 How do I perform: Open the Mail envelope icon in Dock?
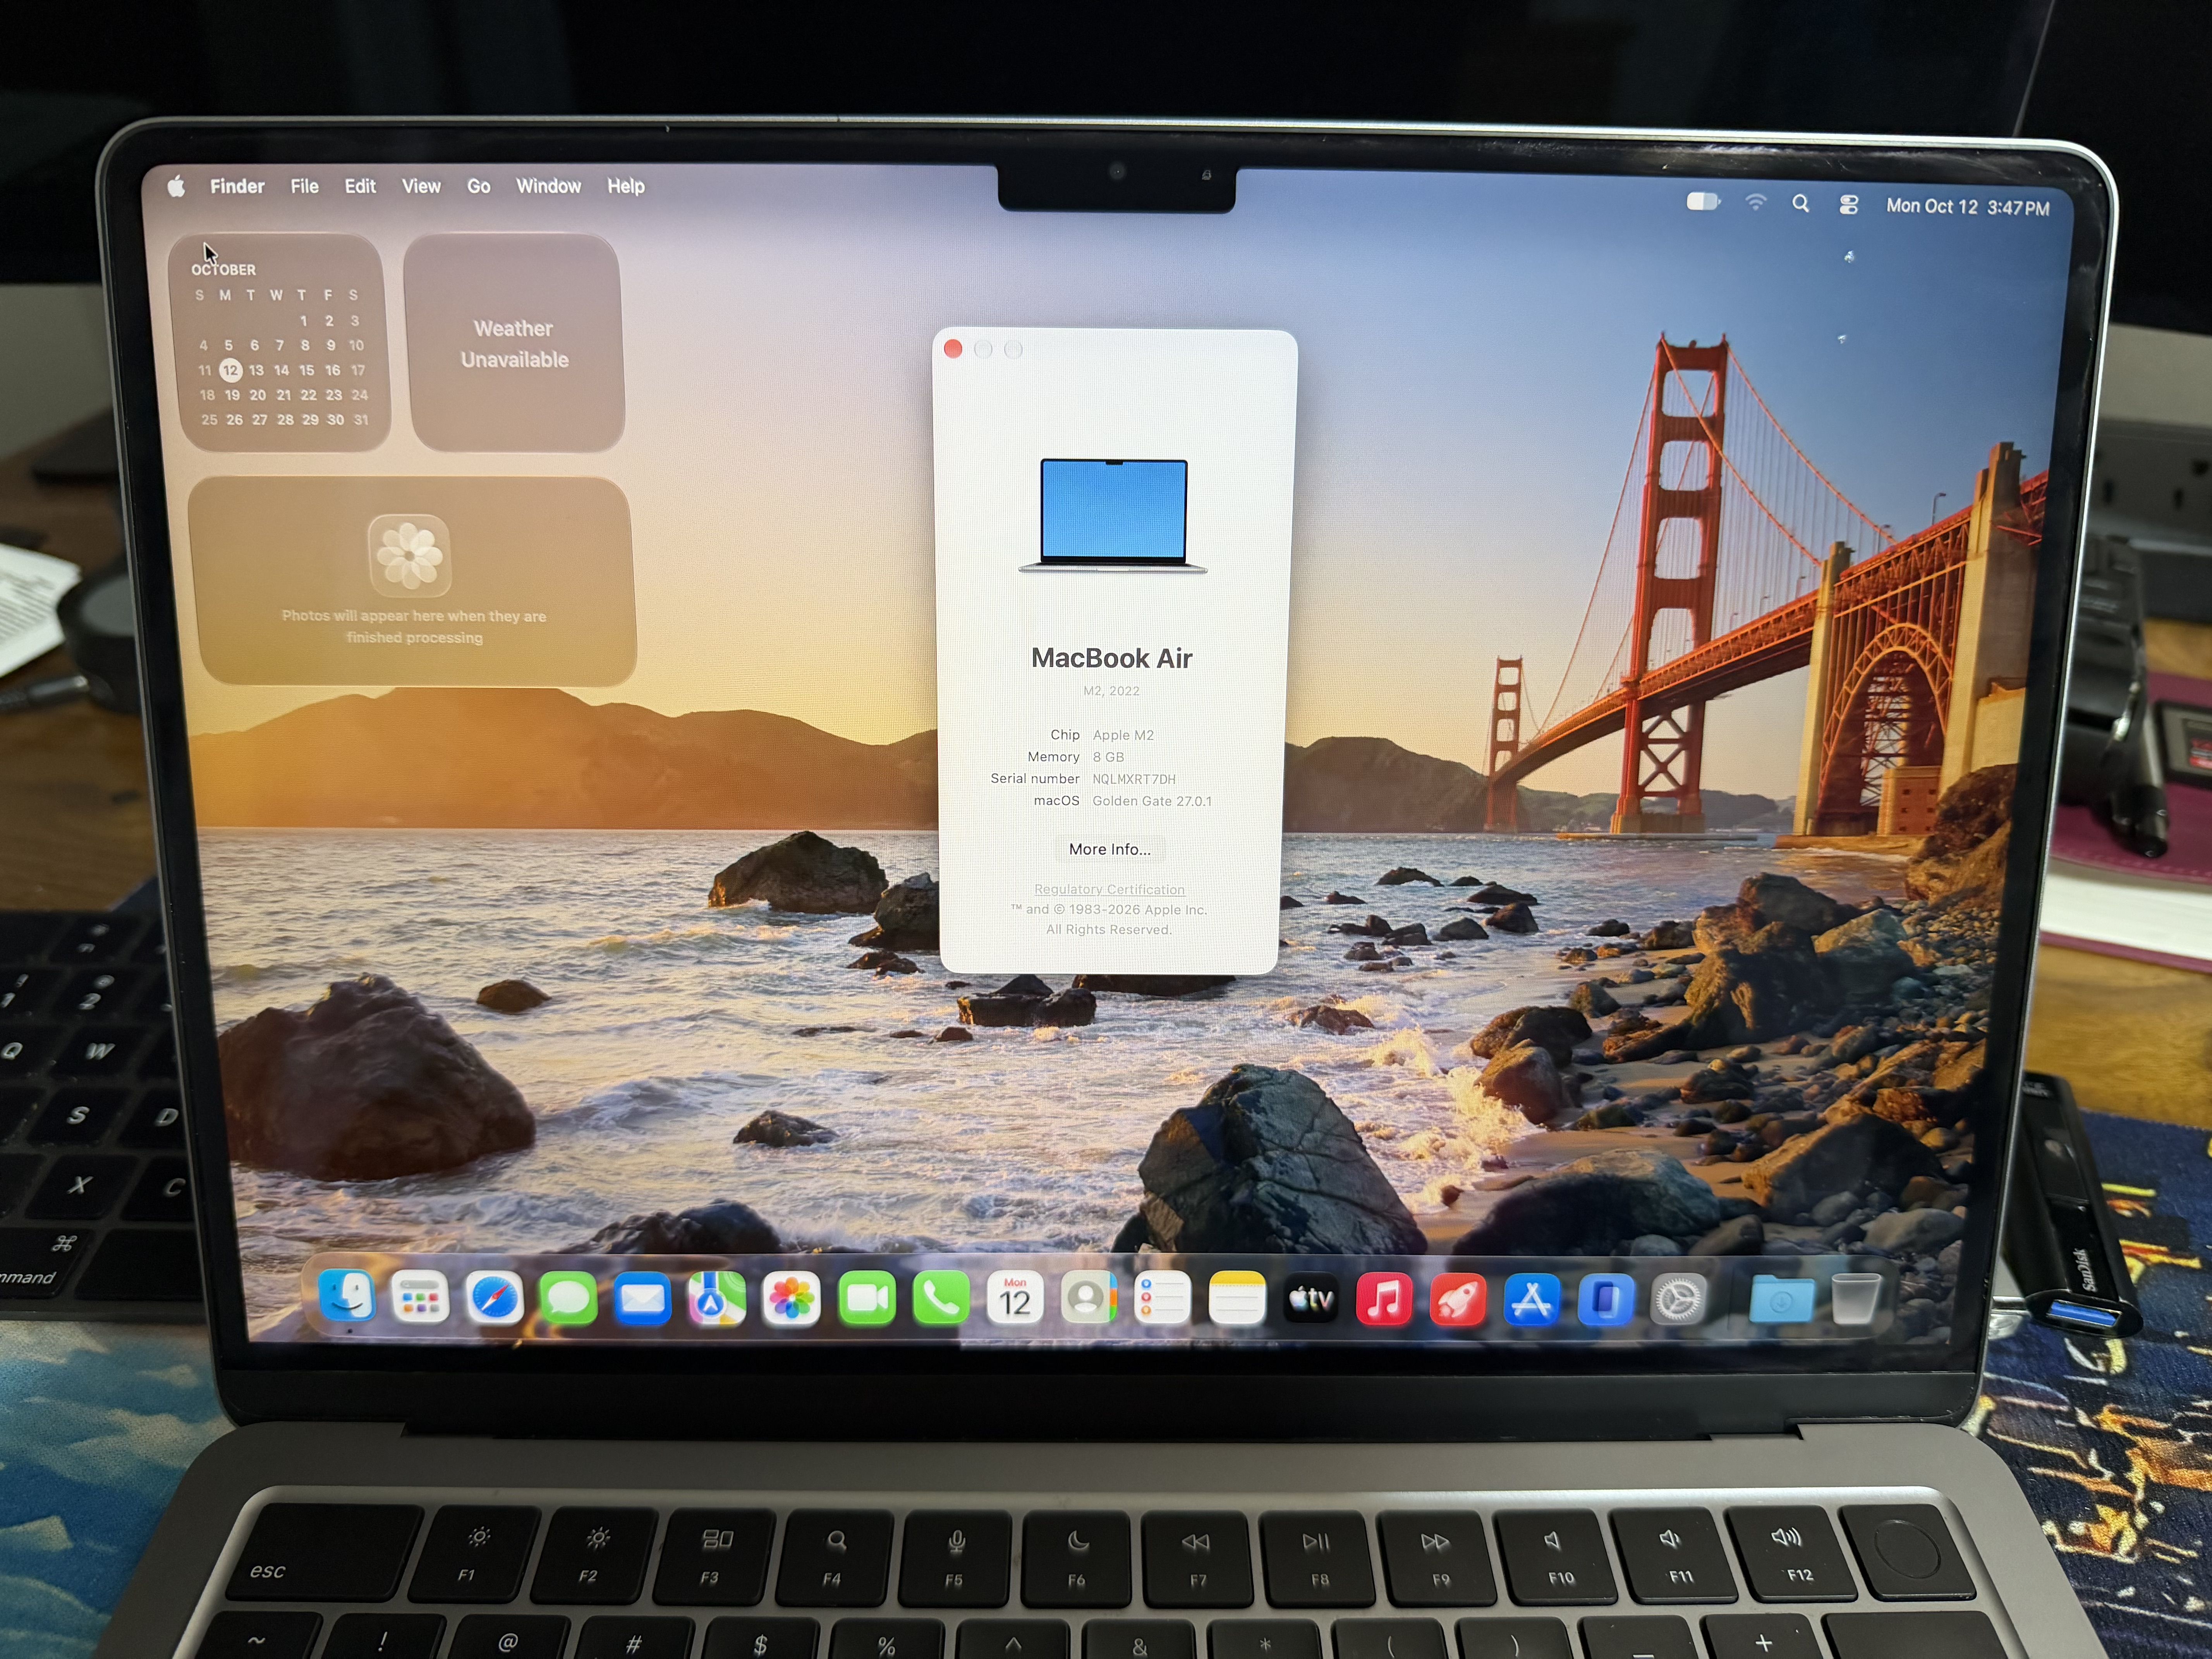click(x=642, y=1299)
